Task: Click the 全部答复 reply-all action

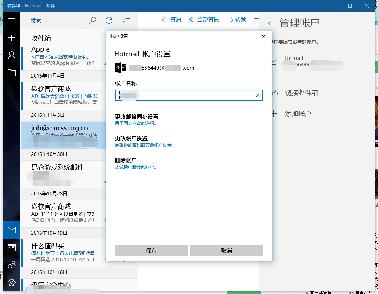Action: (204, 20)
